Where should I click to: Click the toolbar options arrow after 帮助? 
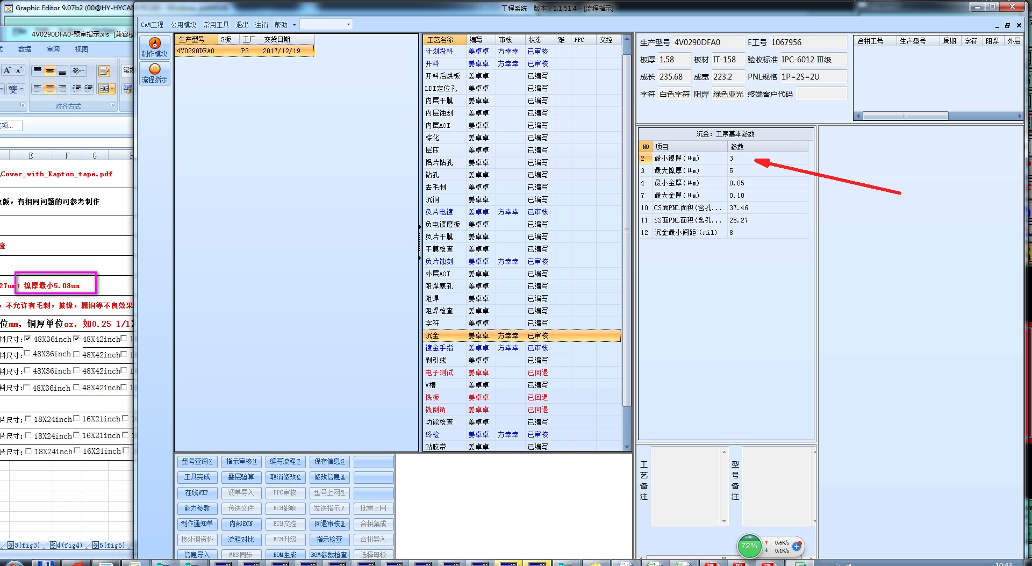point(294,25)
